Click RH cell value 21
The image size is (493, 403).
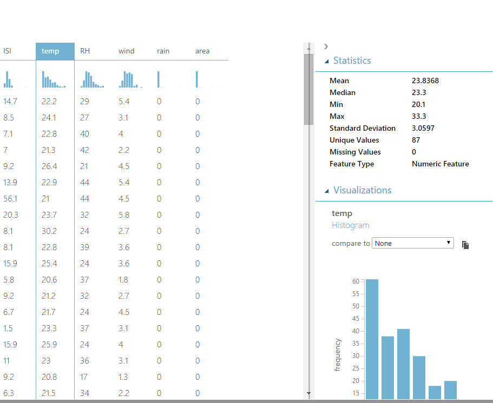tap(84, 166)
